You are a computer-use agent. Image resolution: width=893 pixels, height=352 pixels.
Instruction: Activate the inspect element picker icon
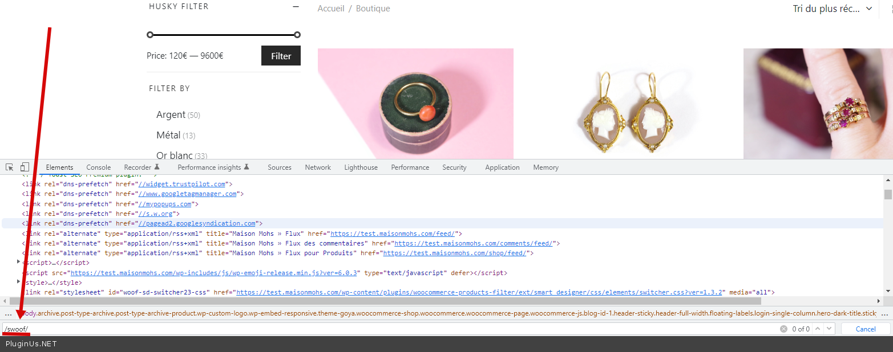(x=10, y=167)
